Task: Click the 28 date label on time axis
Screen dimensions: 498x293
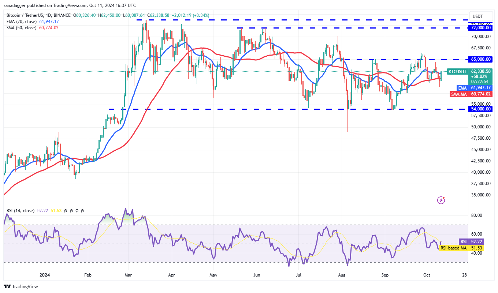Action: [x=465, y=274]
